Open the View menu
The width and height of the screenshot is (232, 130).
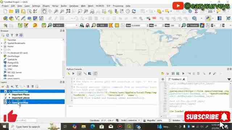pos(20,6)
